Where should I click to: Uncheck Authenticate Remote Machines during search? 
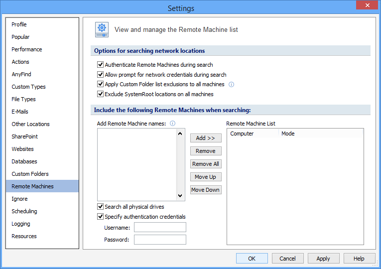[x=101, y=65]
